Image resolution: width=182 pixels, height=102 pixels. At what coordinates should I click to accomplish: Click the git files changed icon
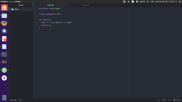pyautogui.click(x=177, y=100)
